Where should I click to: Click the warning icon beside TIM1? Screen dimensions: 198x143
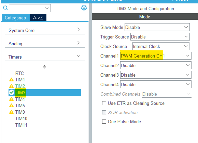tap(11, 80)
